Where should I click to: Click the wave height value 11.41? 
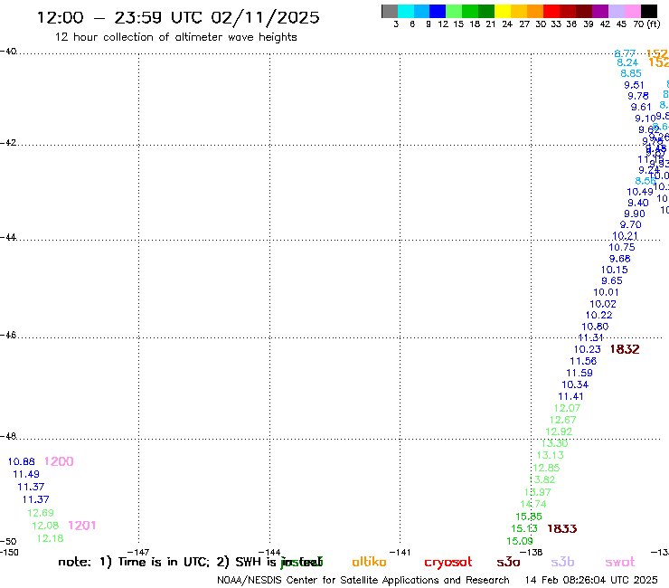[570, 397]
